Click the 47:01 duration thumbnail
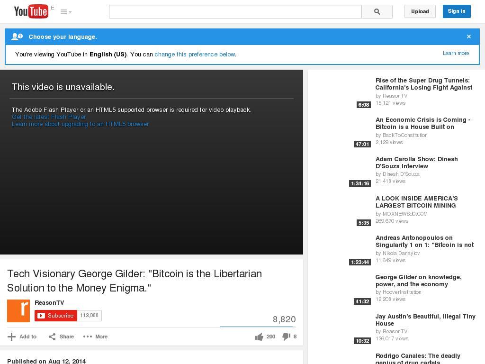The width and height of the screenshot is (485, 364). (x=362, y=144)
